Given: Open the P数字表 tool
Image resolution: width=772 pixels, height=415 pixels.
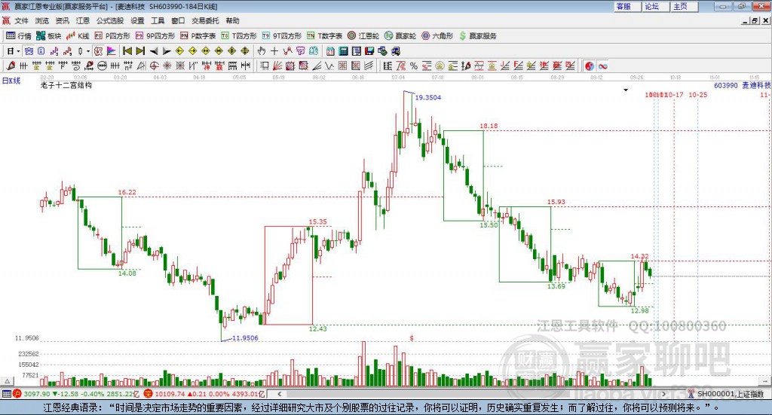Looking at the screenshot, I should [x=198, y=36].
